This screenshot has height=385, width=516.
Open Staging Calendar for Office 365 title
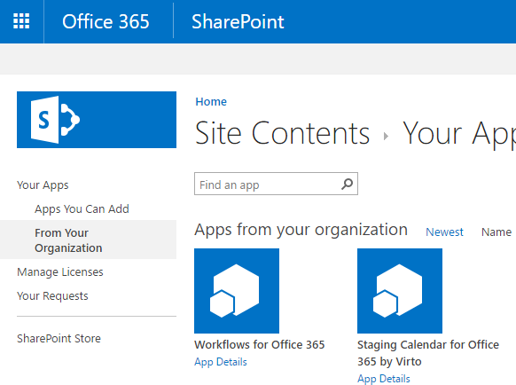pyautogui.click(x=428, y=353)
